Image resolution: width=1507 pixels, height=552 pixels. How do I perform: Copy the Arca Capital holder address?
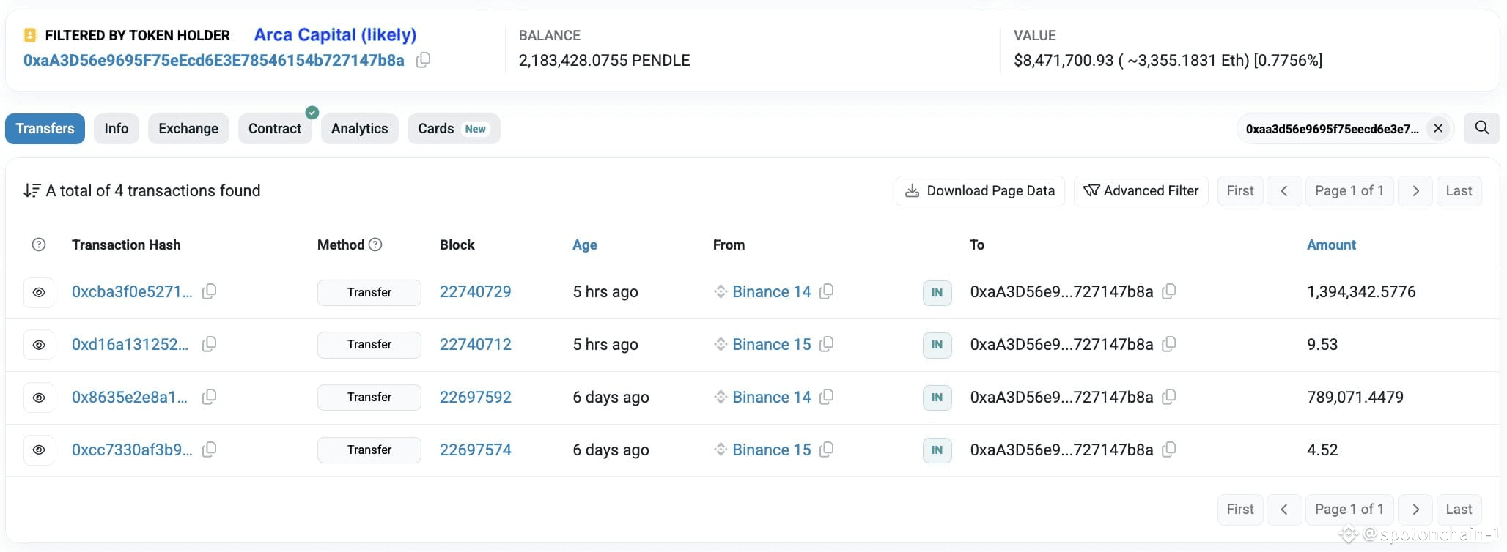(x=423, y=61)
